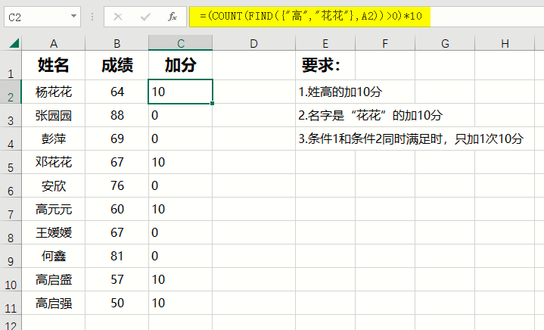Select row 4 header
Image resolution: width=544 pixels, height=330 pixels.
(x=11, y=139)
